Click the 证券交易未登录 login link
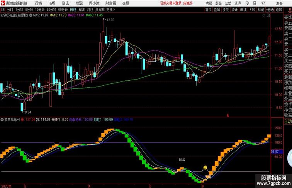Screen dimensions: 292x188 (x=171, y=3)
